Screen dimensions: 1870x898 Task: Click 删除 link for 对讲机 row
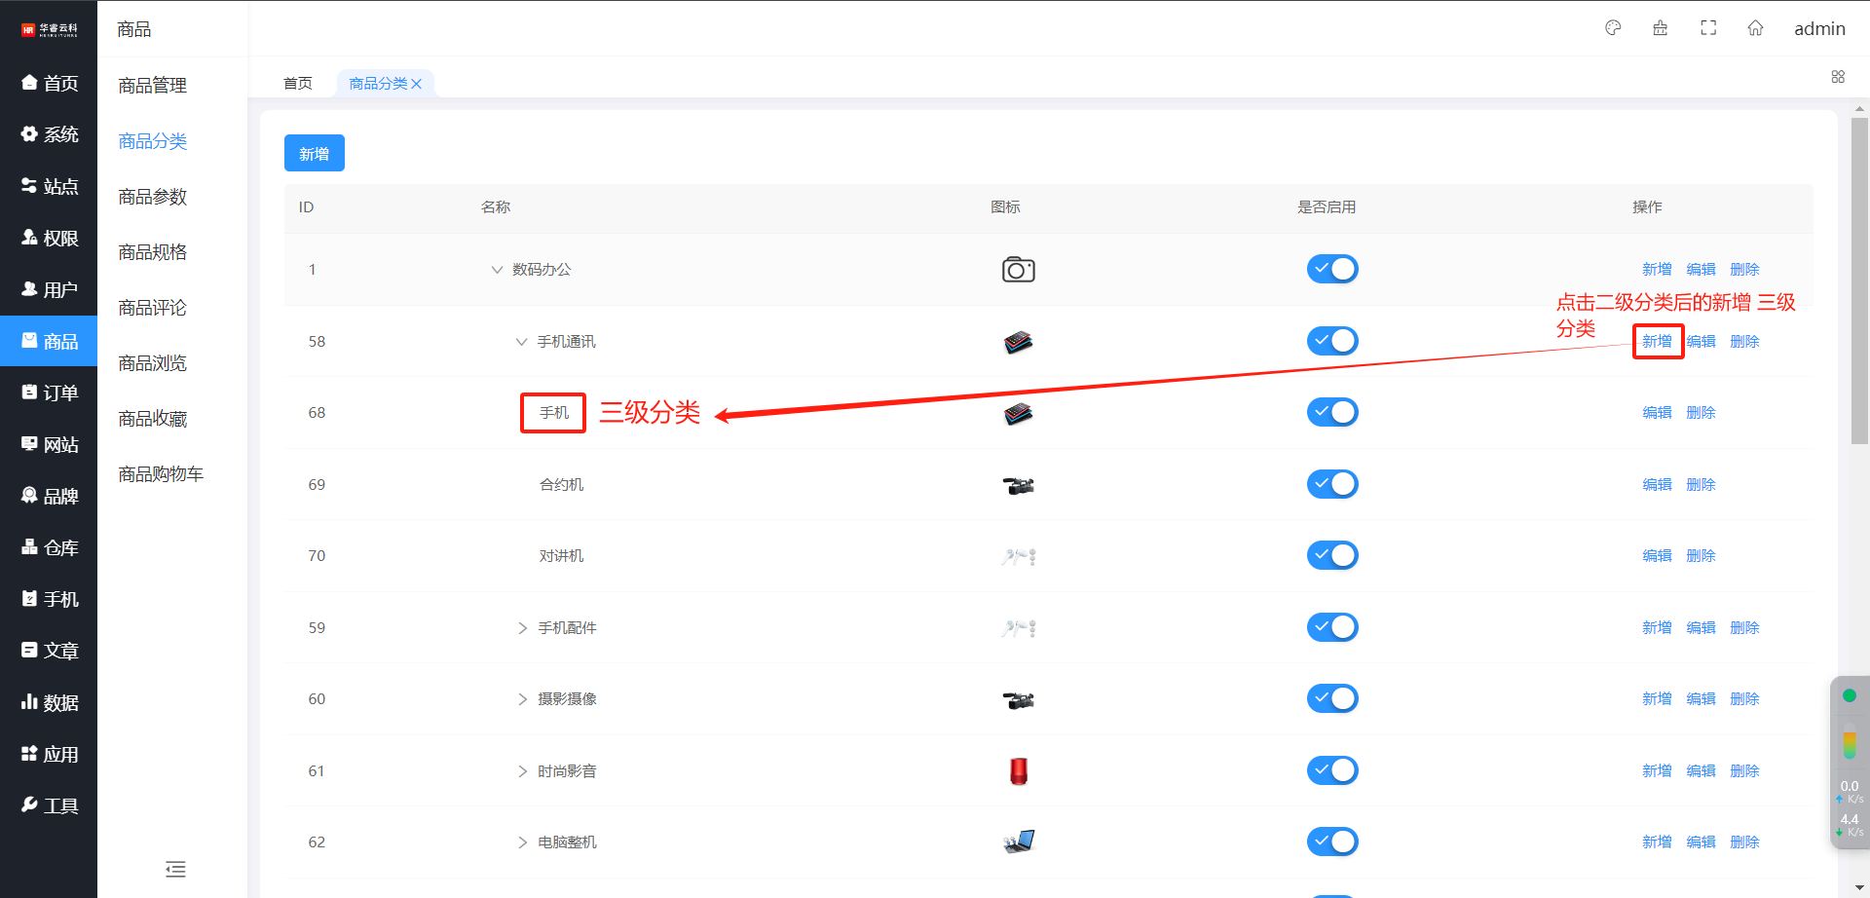(1701, 556)
